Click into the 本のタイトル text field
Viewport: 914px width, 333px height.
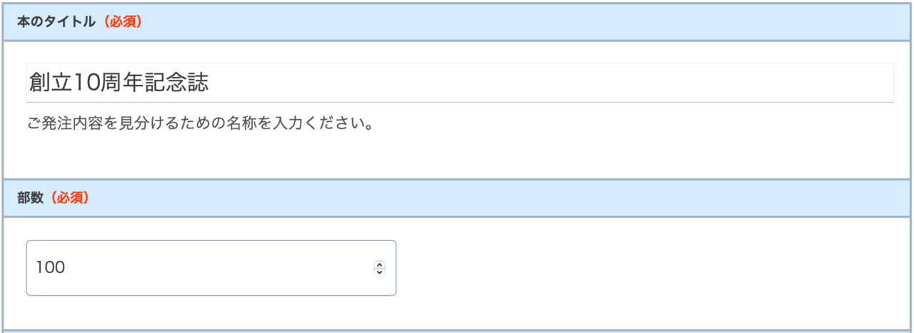click(457, 83)
